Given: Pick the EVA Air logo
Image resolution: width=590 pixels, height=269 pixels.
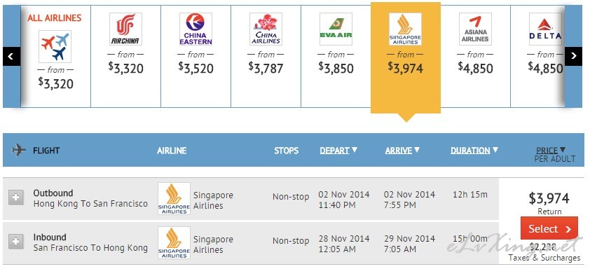Looking at the screenshot, I should point(336,29).
